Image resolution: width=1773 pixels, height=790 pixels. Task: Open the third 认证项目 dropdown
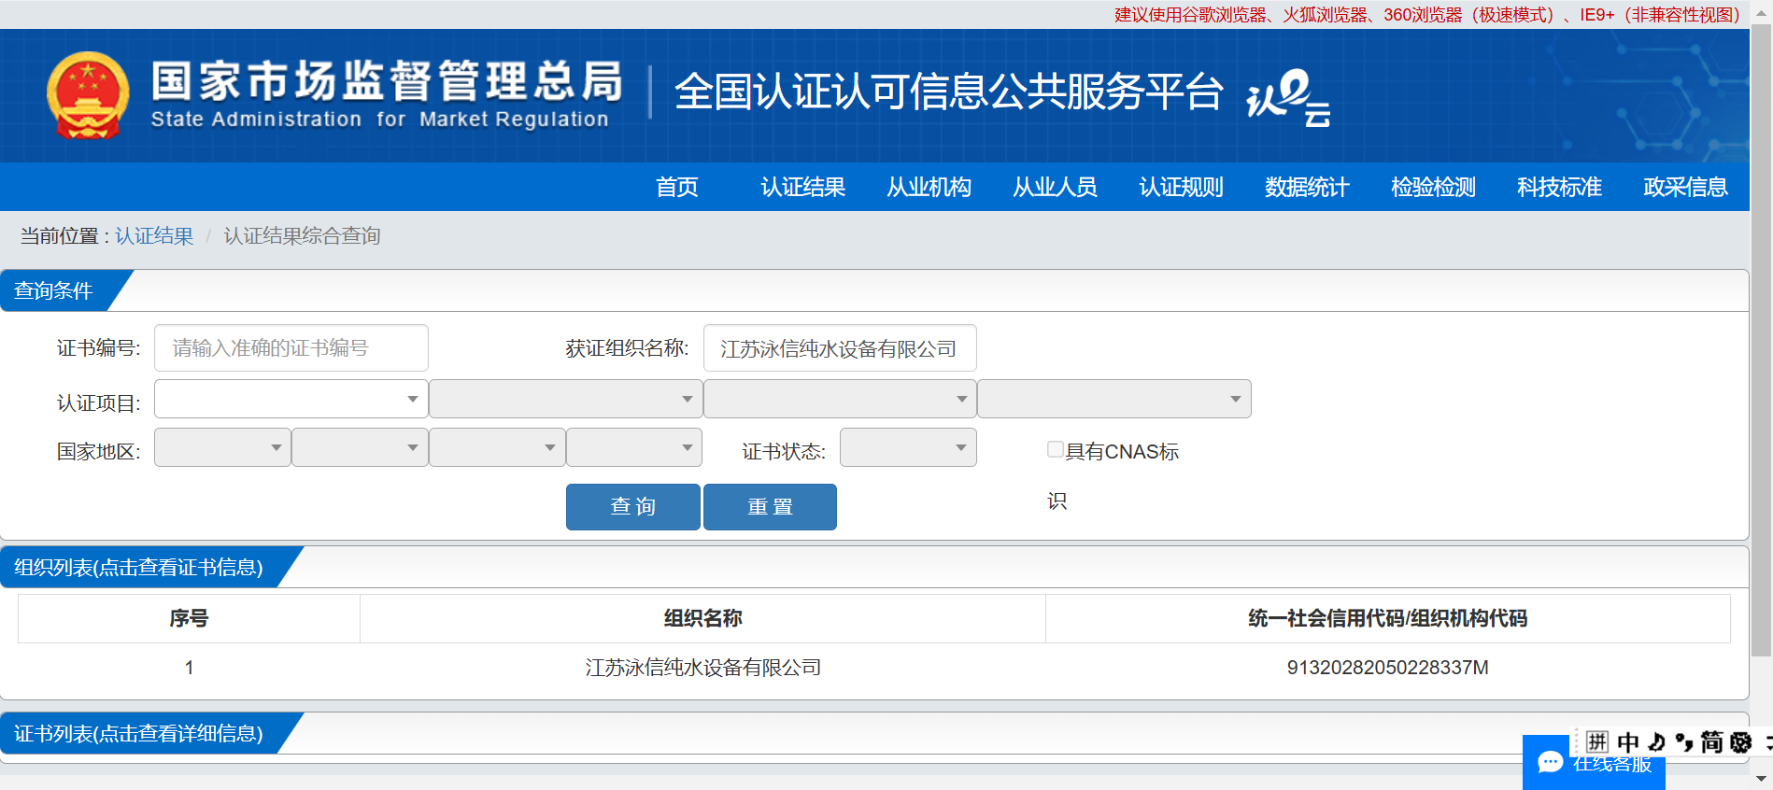tap(840, 399)
